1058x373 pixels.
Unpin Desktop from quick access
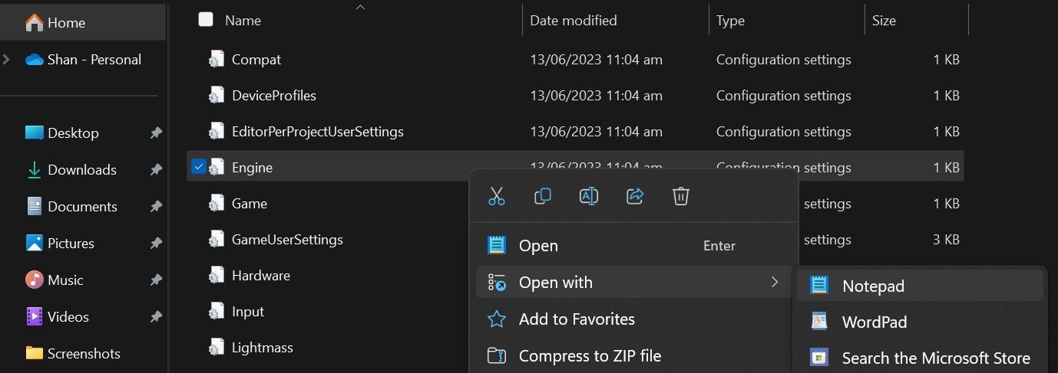(x=156, y=133)
